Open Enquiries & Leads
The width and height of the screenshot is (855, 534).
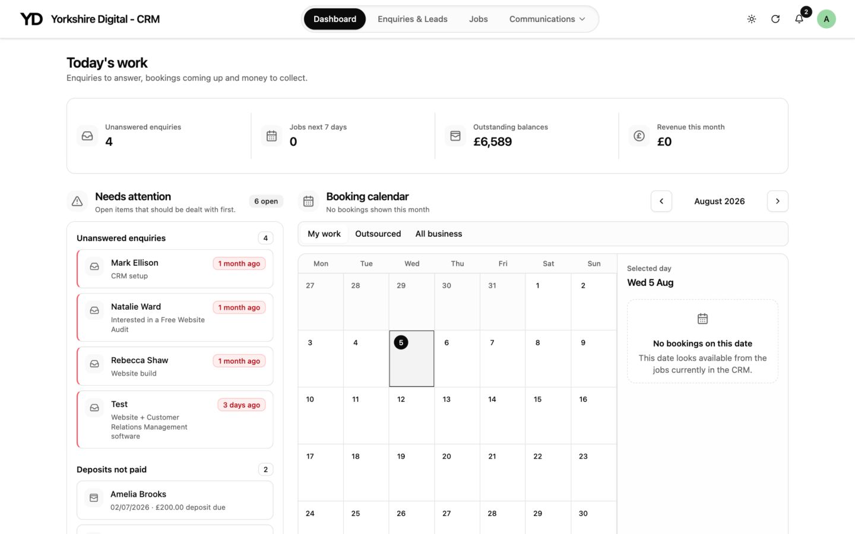pos(413,19)
